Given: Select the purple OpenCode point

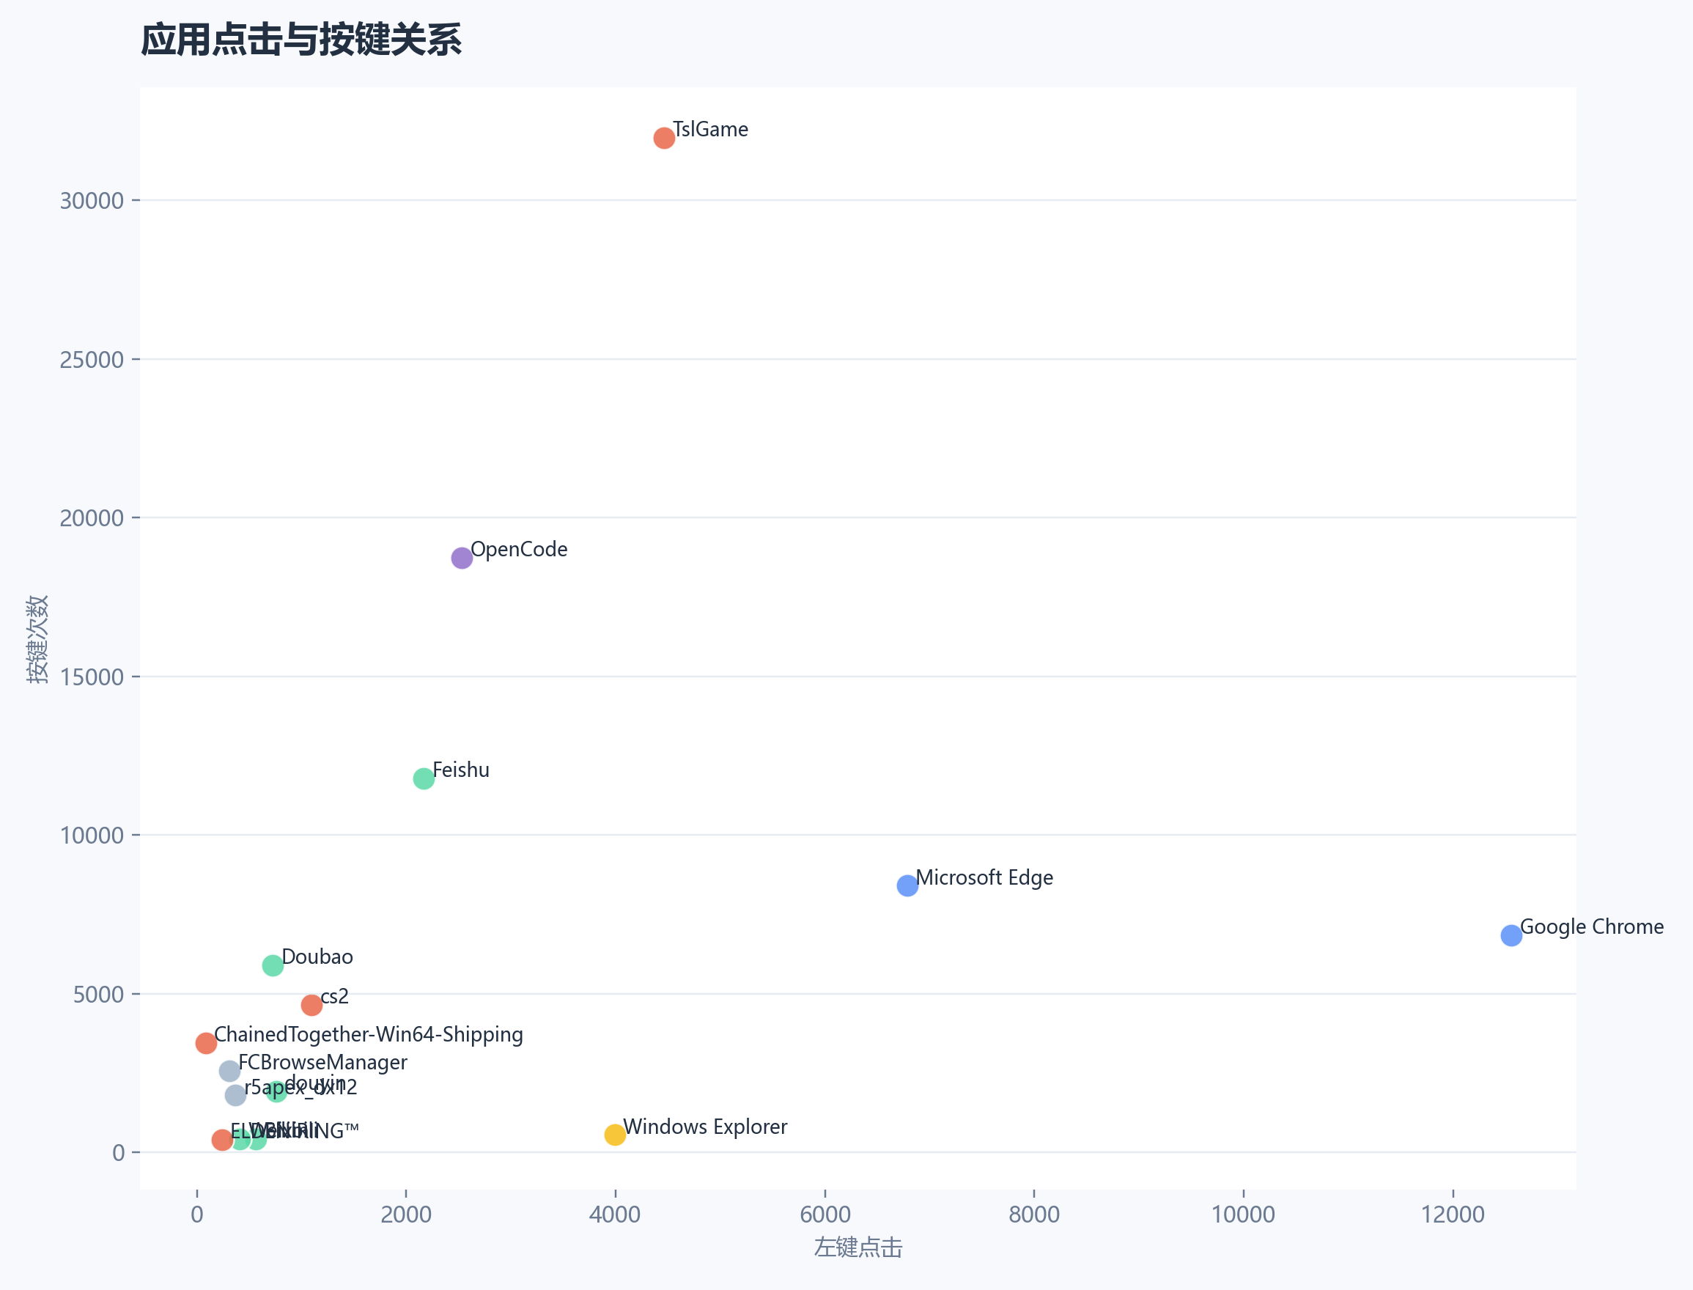Looking at the screenshot, I should click(x=462, y=558).
